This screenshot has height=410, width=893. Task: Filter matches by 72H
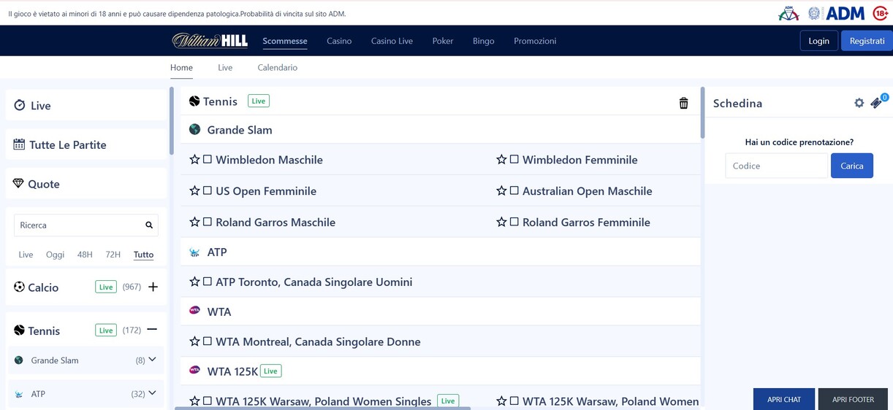point(113,255)
